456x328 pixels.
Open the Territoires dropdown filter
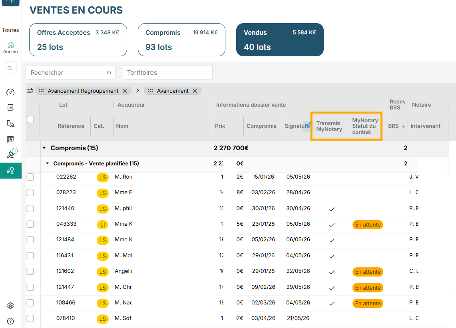(x=167, y=72)
